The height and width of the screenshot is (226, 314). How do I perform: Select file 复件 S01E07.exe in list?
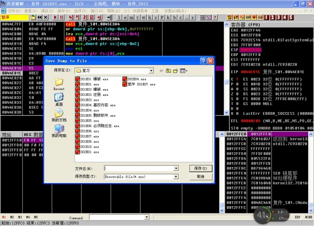coord(141,85)
